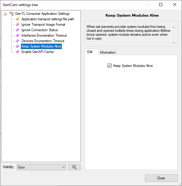Click the diamond icon beside Ignore Connection Status
Screen dimensions: 182x186
(x=17, y=30)
